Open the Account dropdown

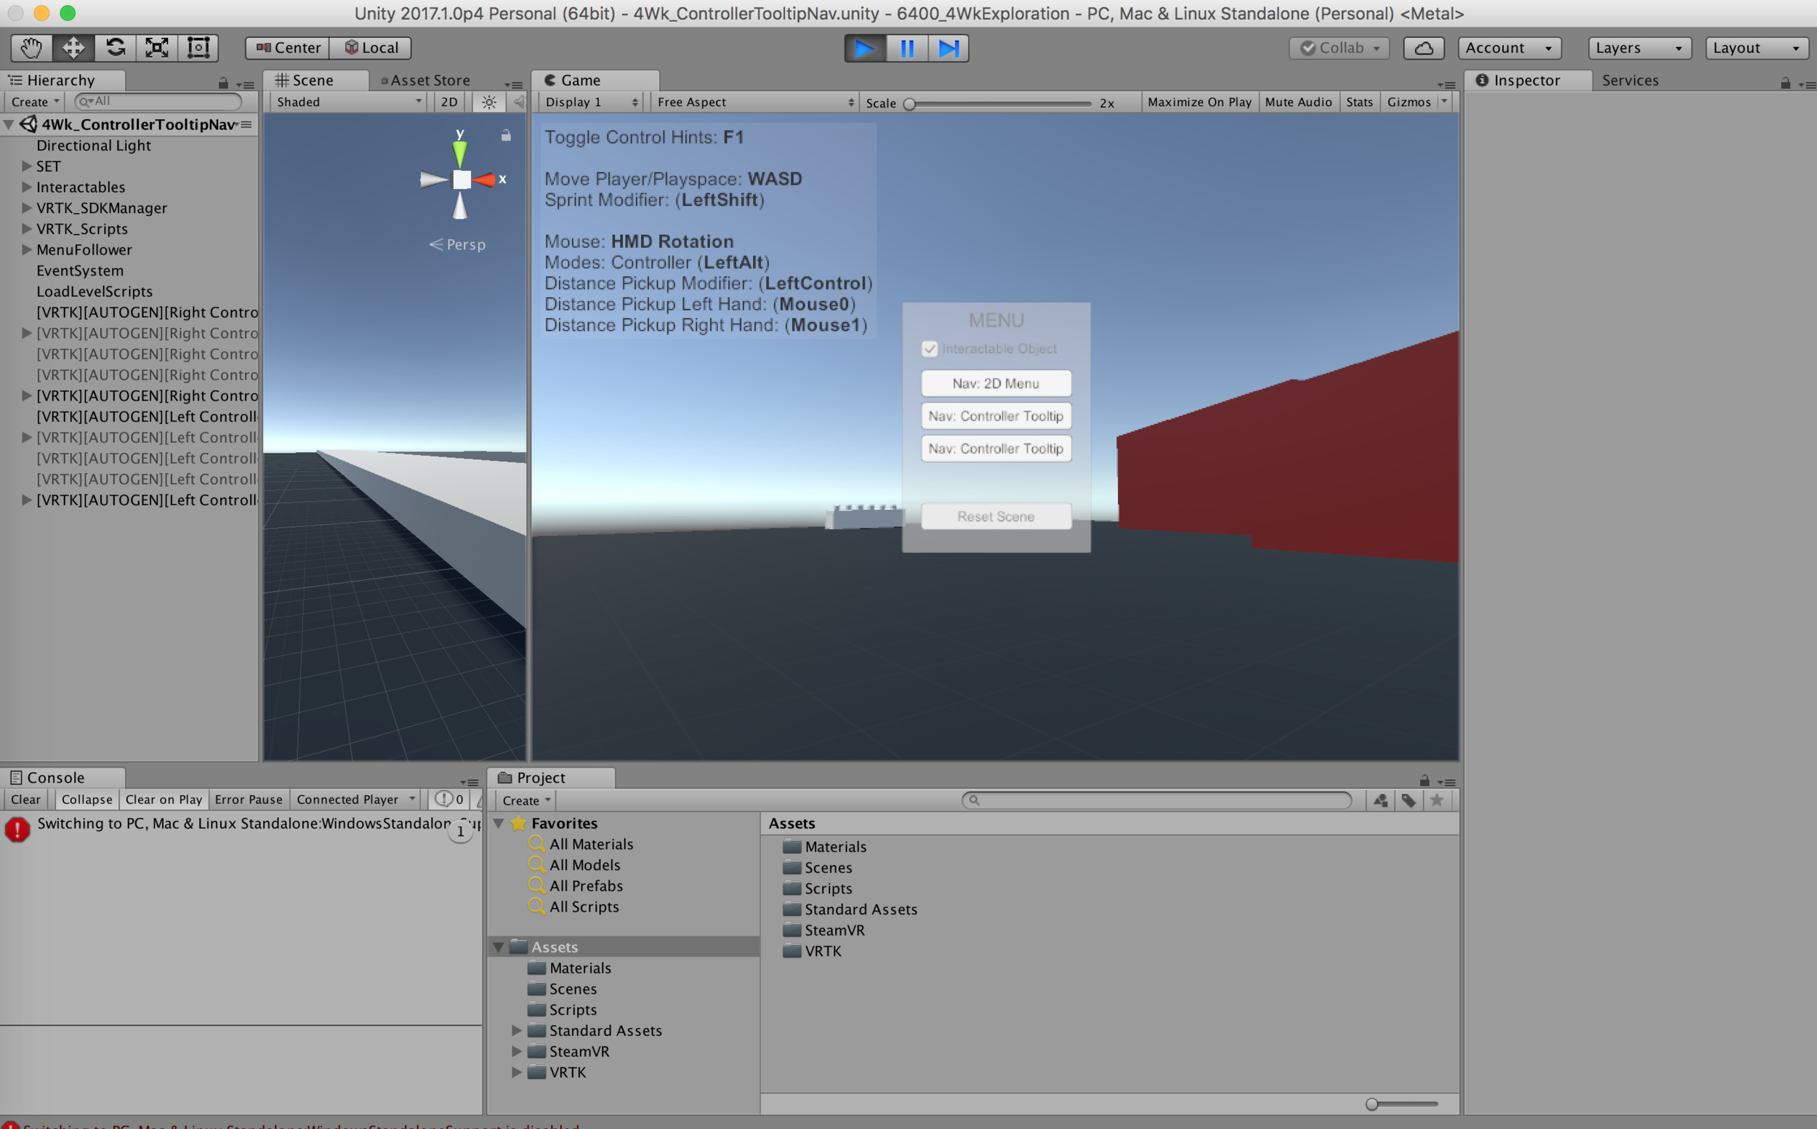[1510, 48]
